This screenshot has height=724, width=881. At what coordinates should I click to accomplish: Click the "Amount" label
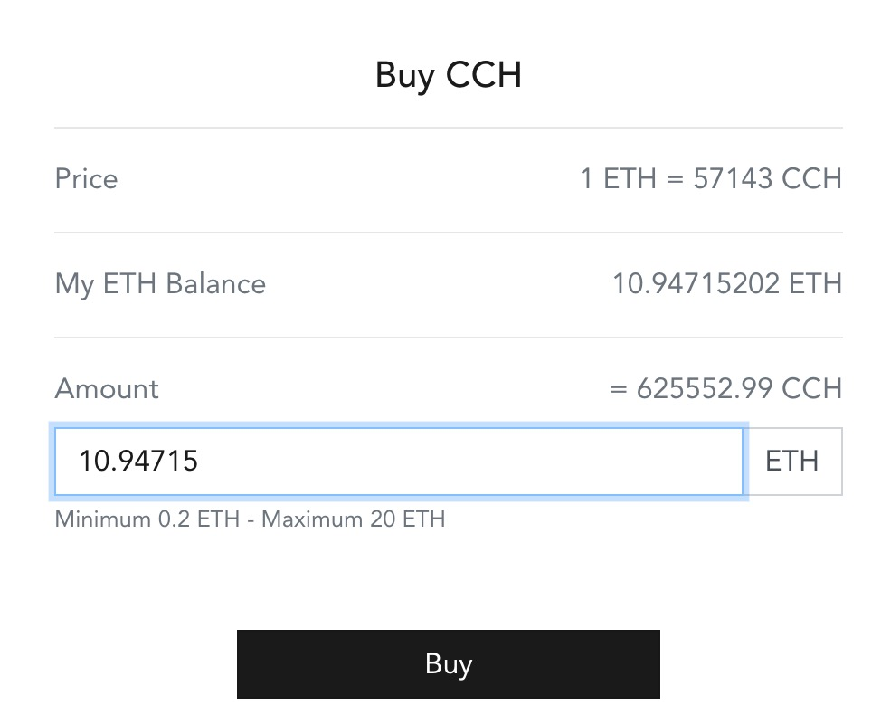[107, 388]
